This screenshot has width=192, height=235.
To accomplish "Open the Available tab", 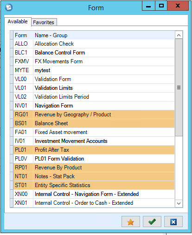I will pos(18,21).
